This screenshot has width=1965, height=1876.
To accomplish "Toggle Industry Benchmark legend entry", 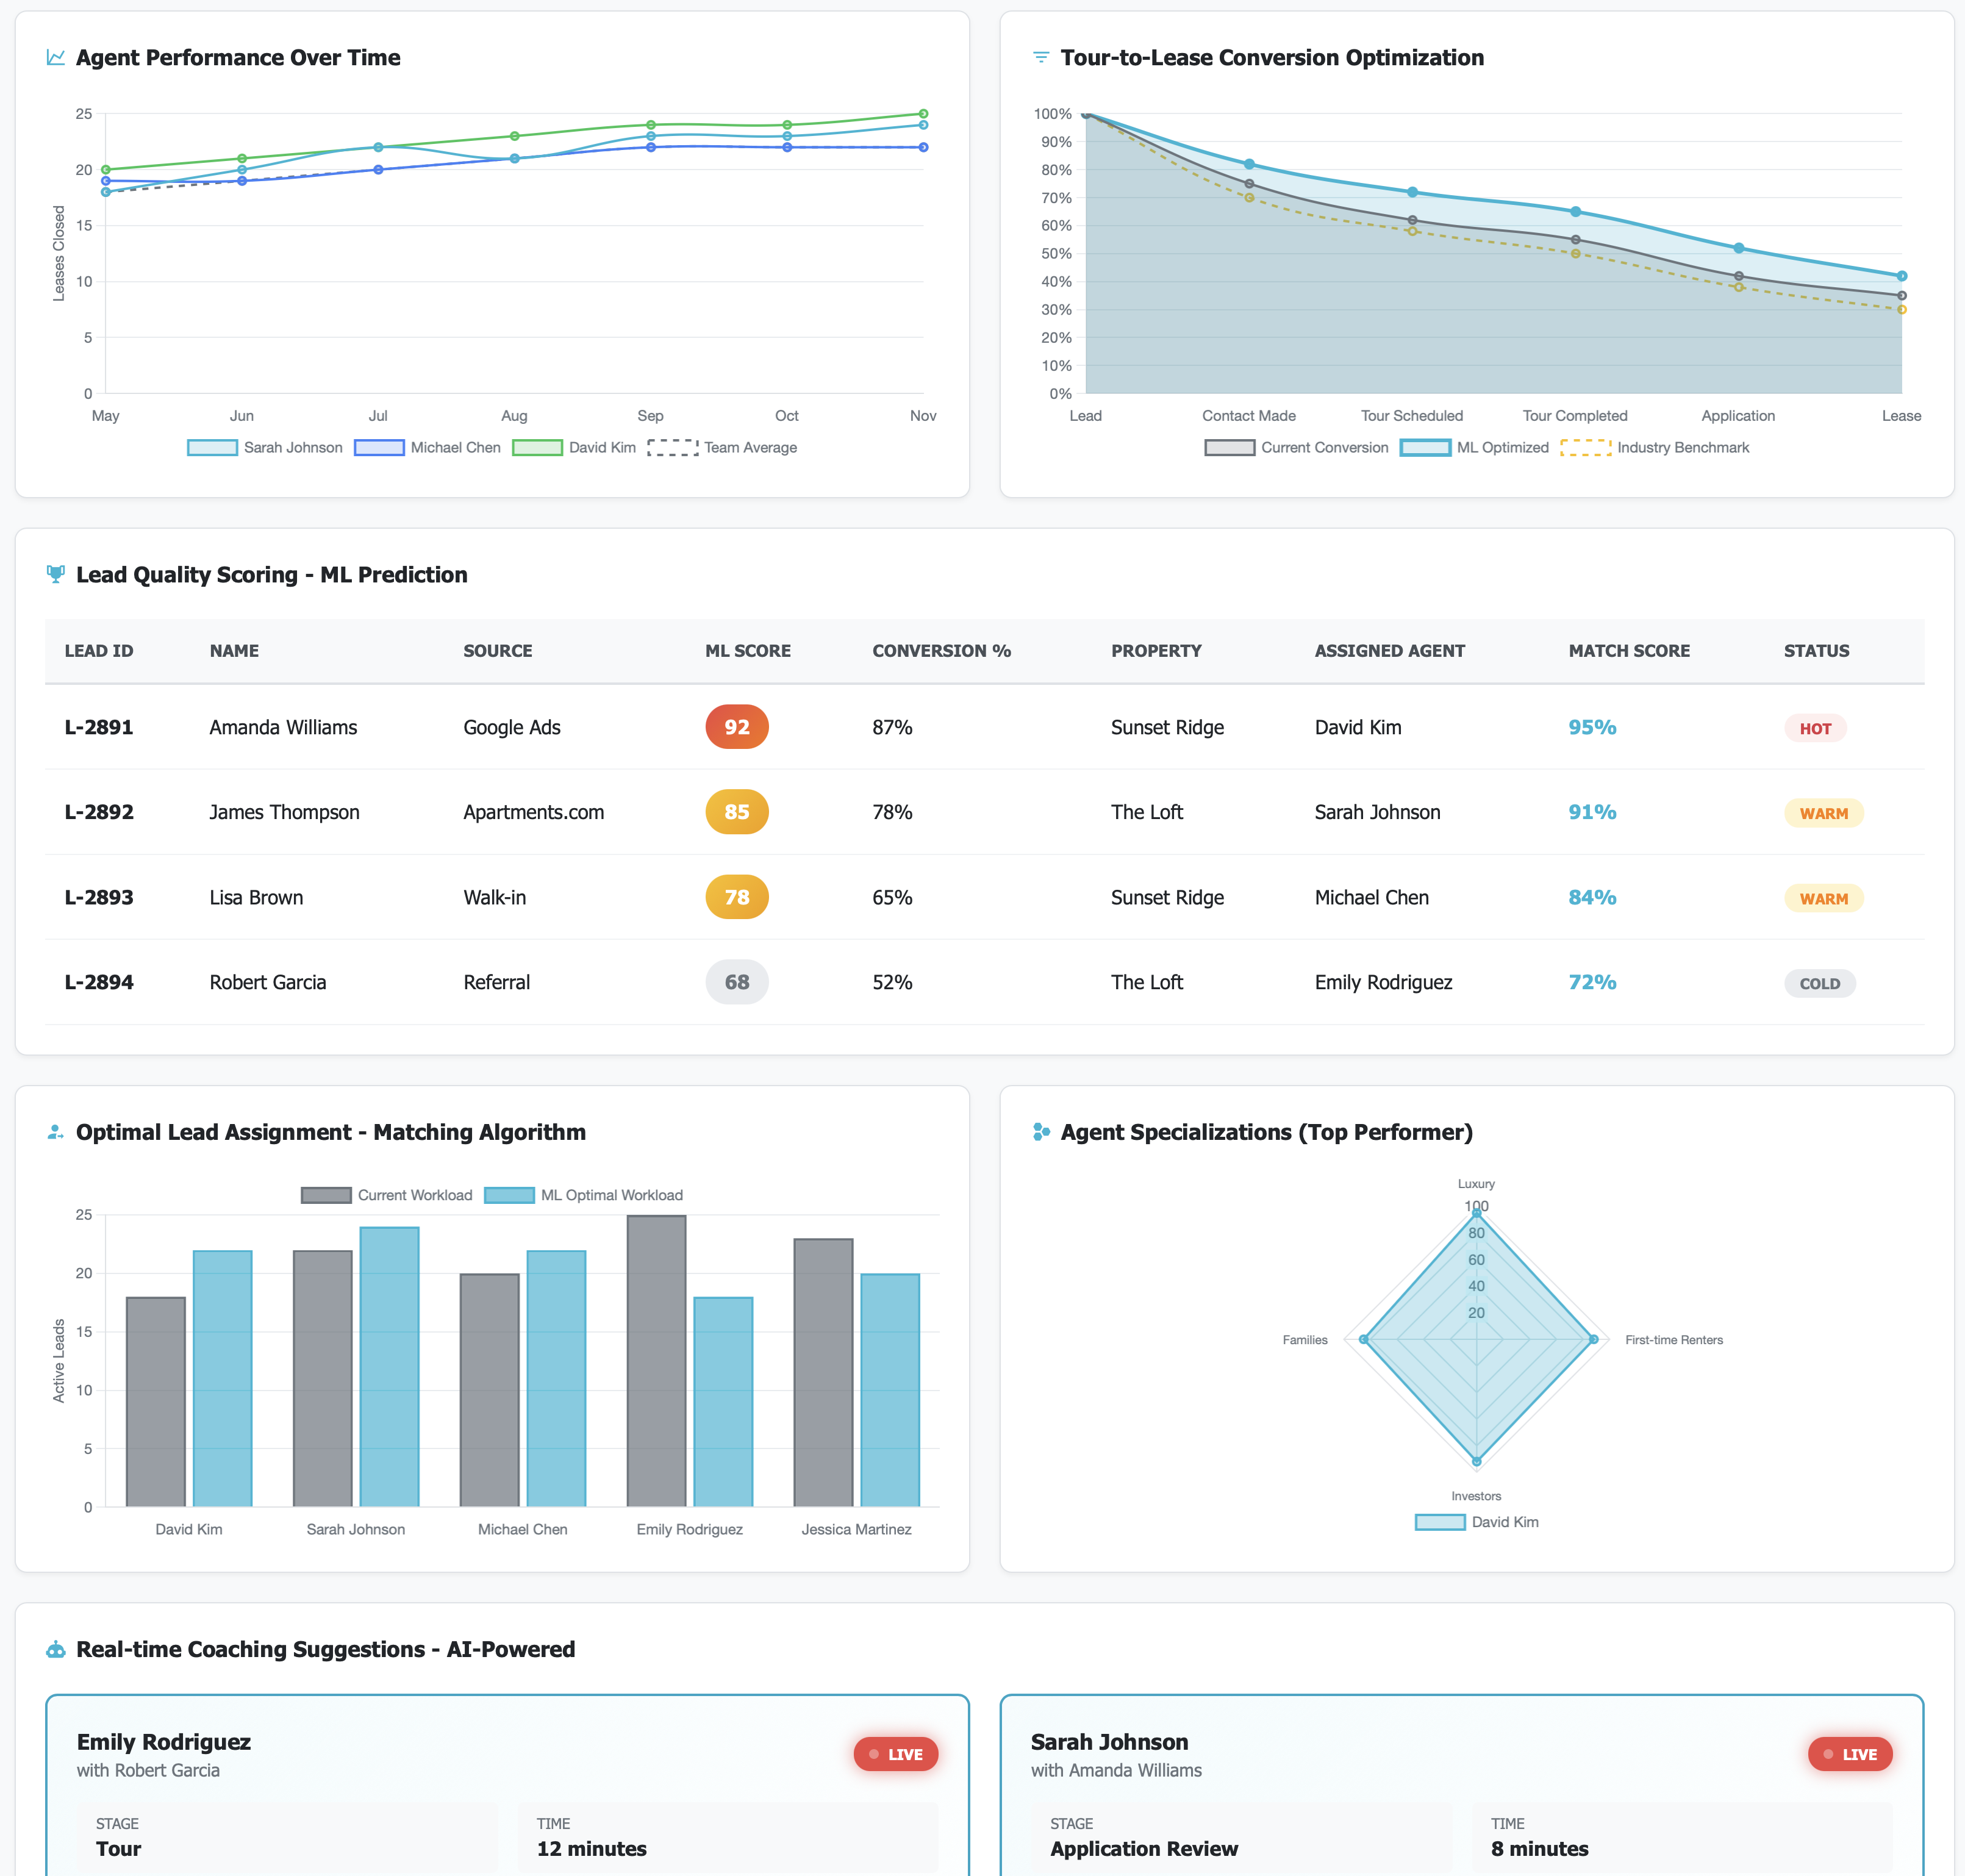I will (1655, 447).
